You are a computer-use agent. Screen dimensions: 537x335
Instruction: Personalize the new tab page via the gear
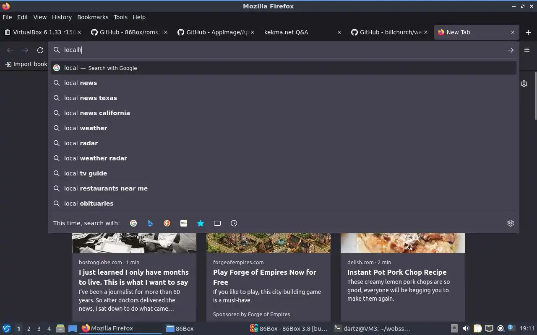pos(524,84)
